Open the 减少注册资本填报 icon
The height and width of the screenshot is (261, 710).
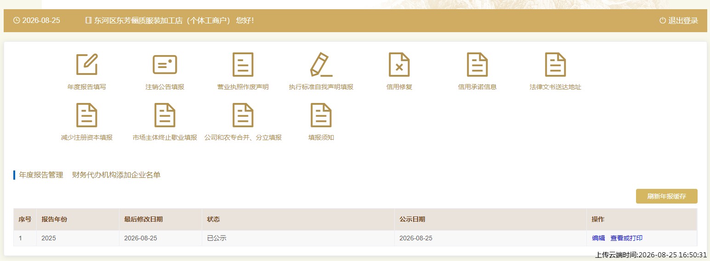87,115
